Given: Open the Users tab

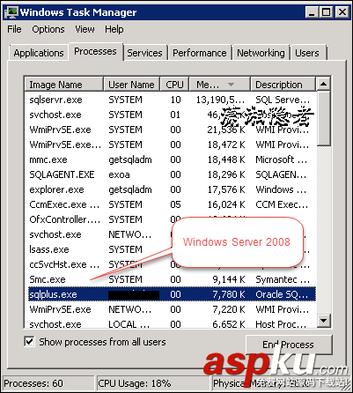Looking at the screenshot, I should pyautogui.click(x=307, y=53).
